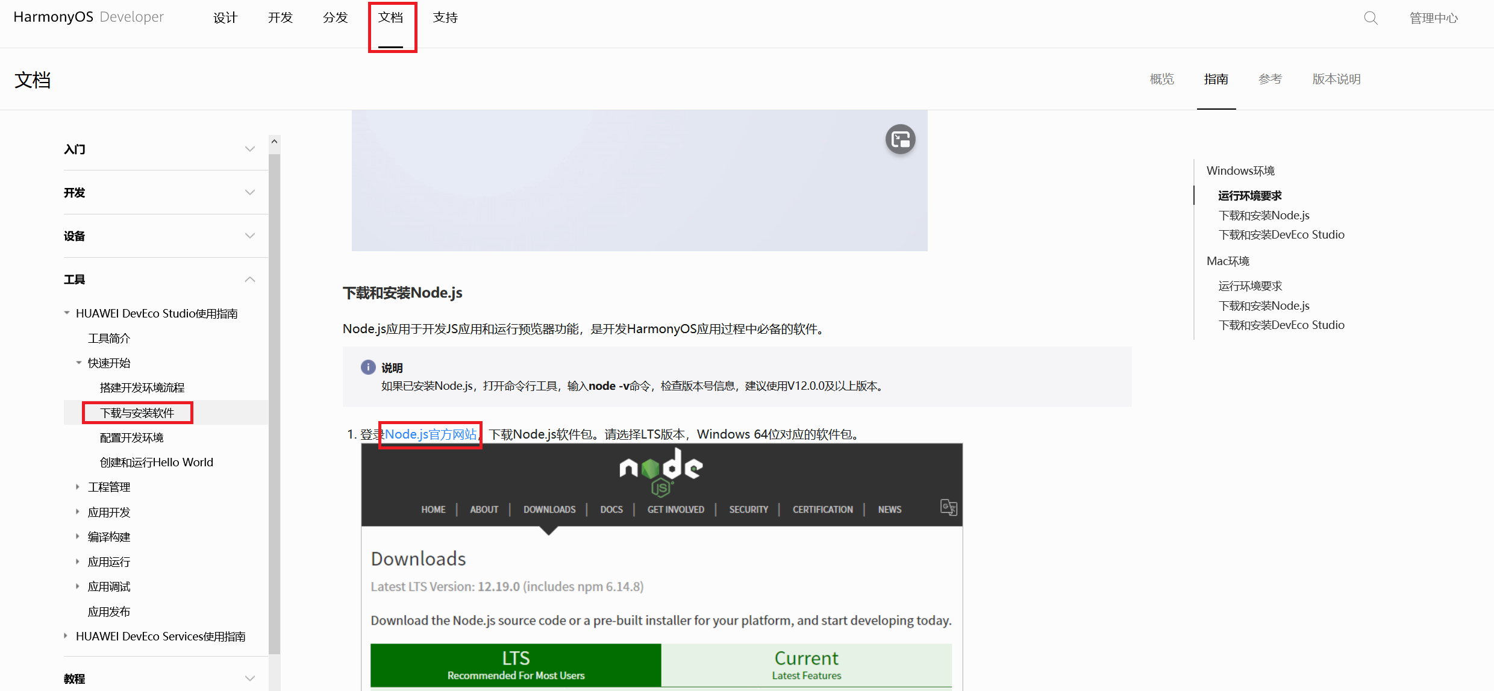Viewport: 1494px width, 691px height.
Task: Switch to the 参考 tab
Action: click(1270, 79)
